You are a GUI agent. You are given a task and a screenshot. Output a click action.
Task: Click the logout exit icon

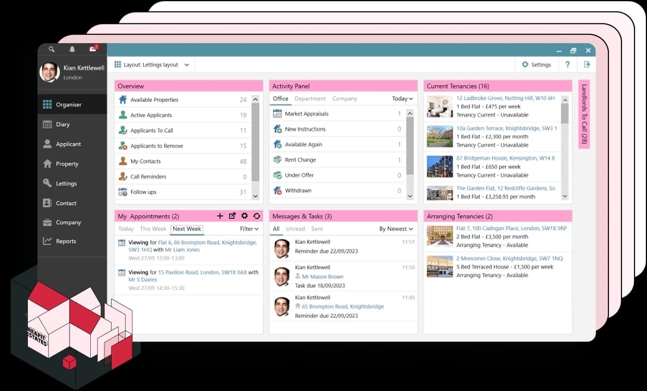click(x=587, y=64)
